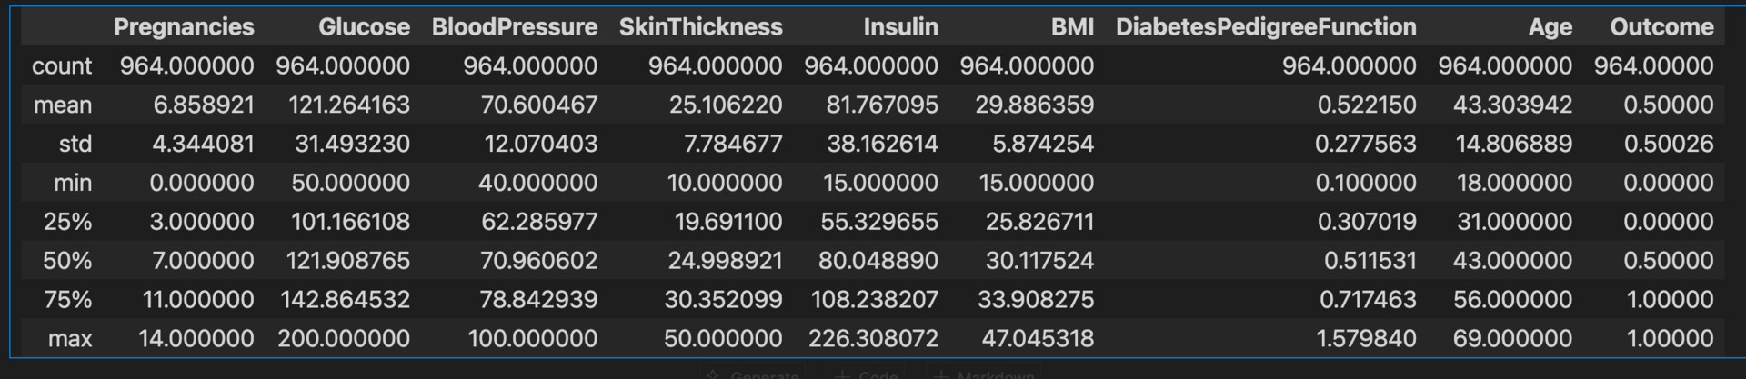
Task: Click the Age column header
Action: (1550, 27)
